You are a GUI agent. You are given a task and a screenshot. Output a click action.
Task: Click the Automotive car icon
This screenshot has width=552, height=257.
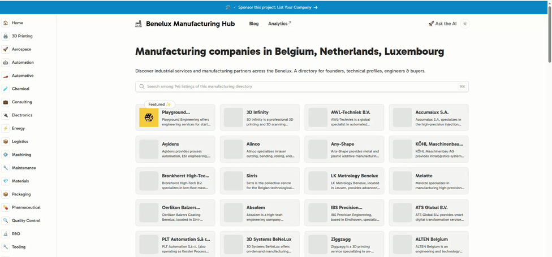6,76
